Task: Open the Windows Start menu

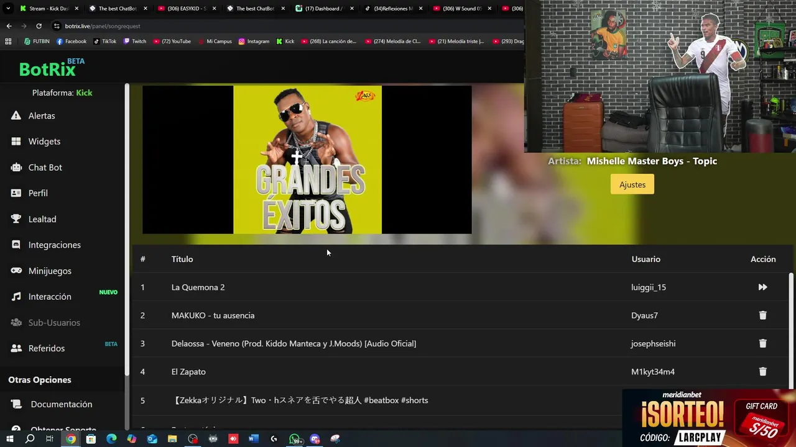Action: pyautogui.click(x=9, y=439)
